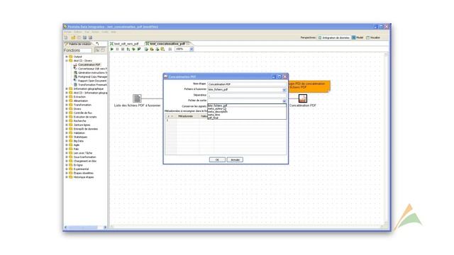
Task: Select Rapport Open Document tree item
Action: [x=92, y=81]
